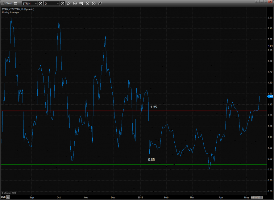
Task: Toggle the badge next to Chart title
Action: pos(15,3)
